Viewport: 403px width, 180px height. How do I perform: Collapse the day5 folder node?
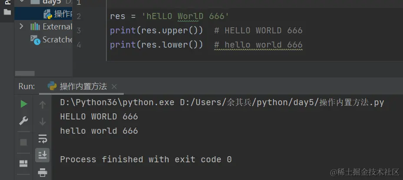(x=21, y=1)
